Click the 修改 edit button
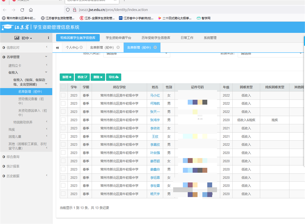Viewport: 305px width, 224px height. (x=82, y=77)
